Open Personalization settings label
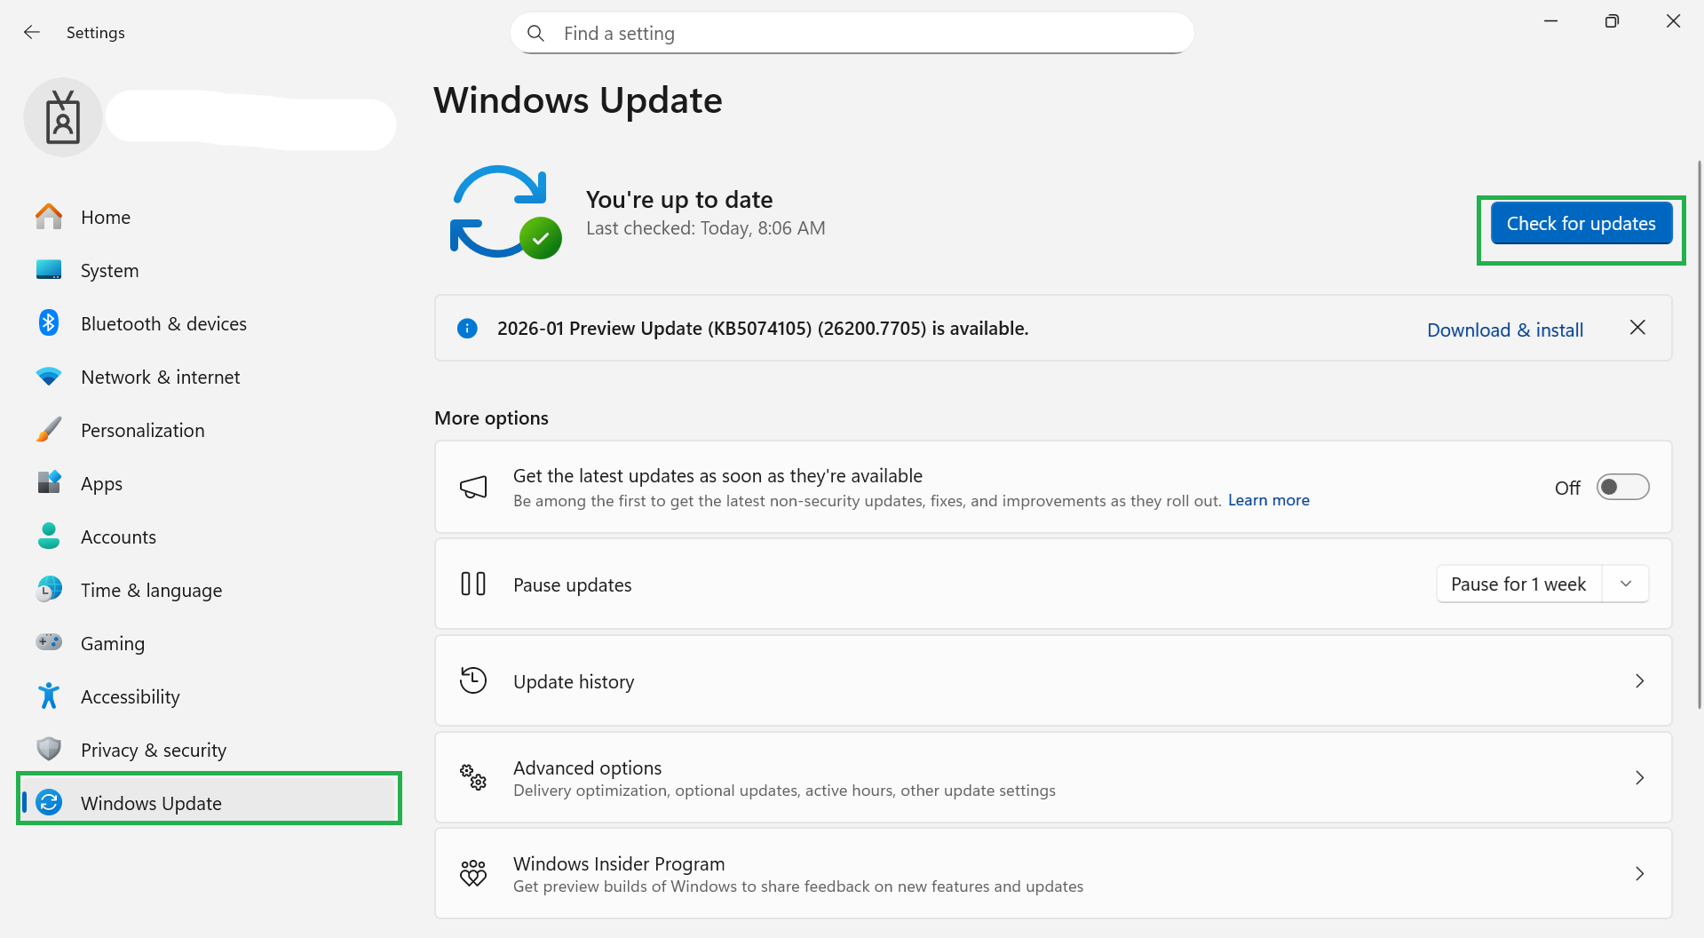Screen dimensions: 1704x938 point(142,430)
